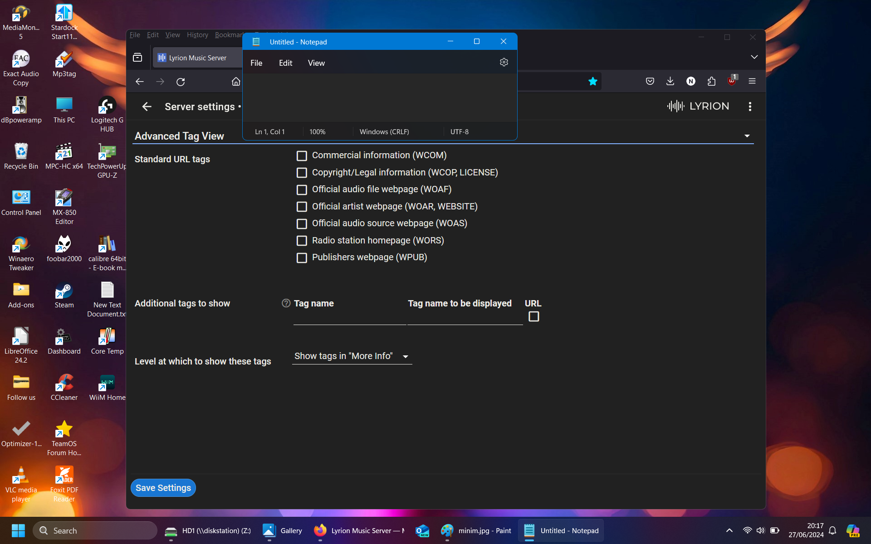This screenshot has width=871, height=544.
Task: Click the Save Settings button
Action: click(163, 488)
